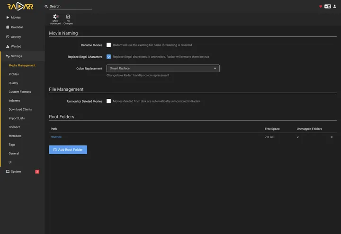Select Media Management settings
341x234 pixels.
[22, 65]
